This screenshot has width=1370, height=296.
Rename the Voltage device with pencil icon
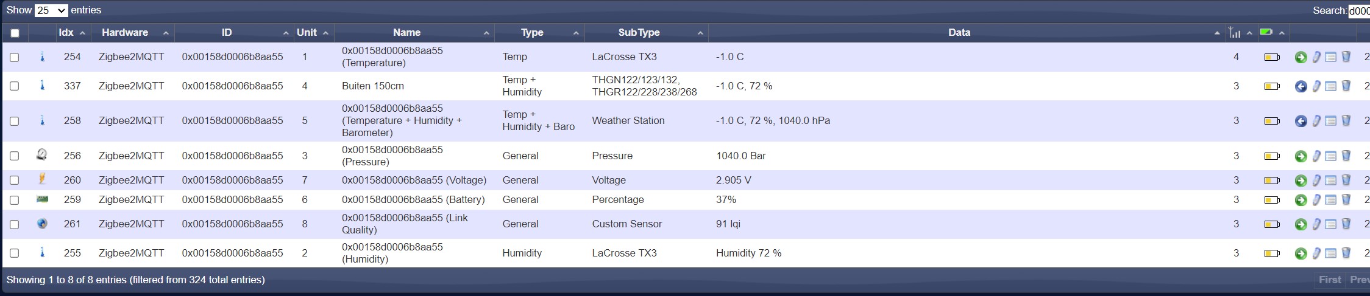(1316, 181)
